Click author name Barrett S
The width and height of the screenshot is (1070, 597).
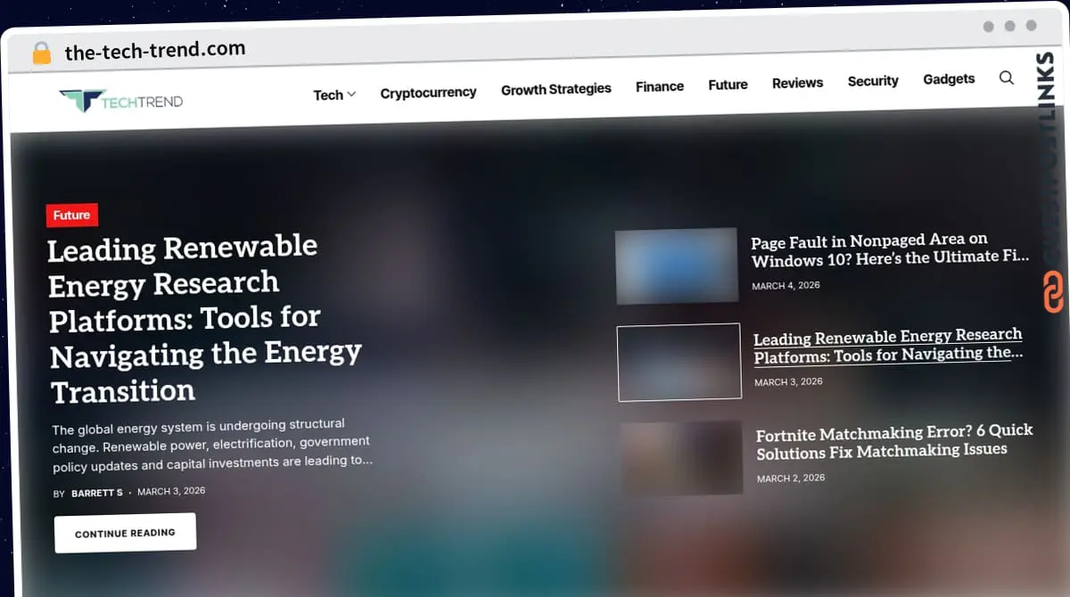(x=96, y=493)
